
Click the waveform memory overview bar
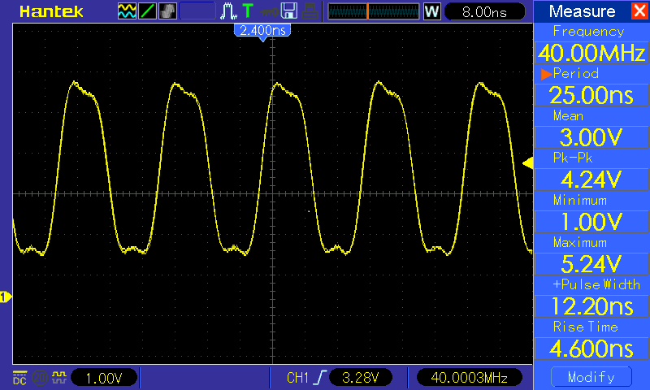click(x=373, y=11)
